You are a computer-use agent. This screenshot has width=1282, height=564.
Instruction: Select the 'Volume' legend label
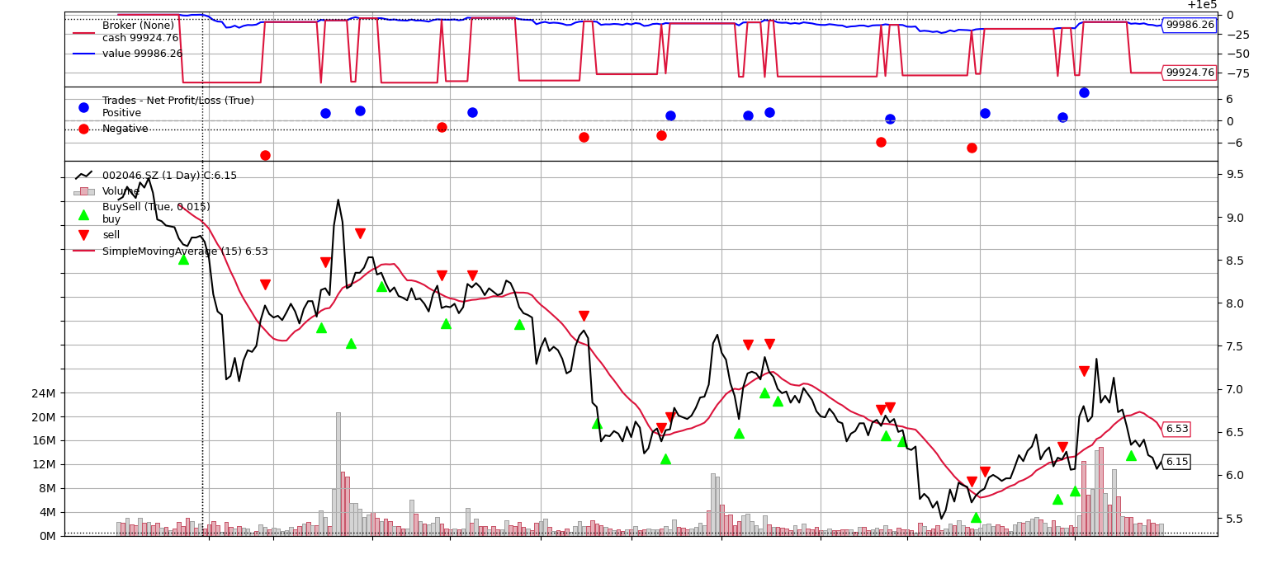pos(121,191)
